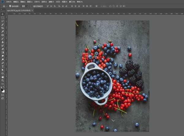Toggle the 自动选择 checkbox

pos(10,6)
